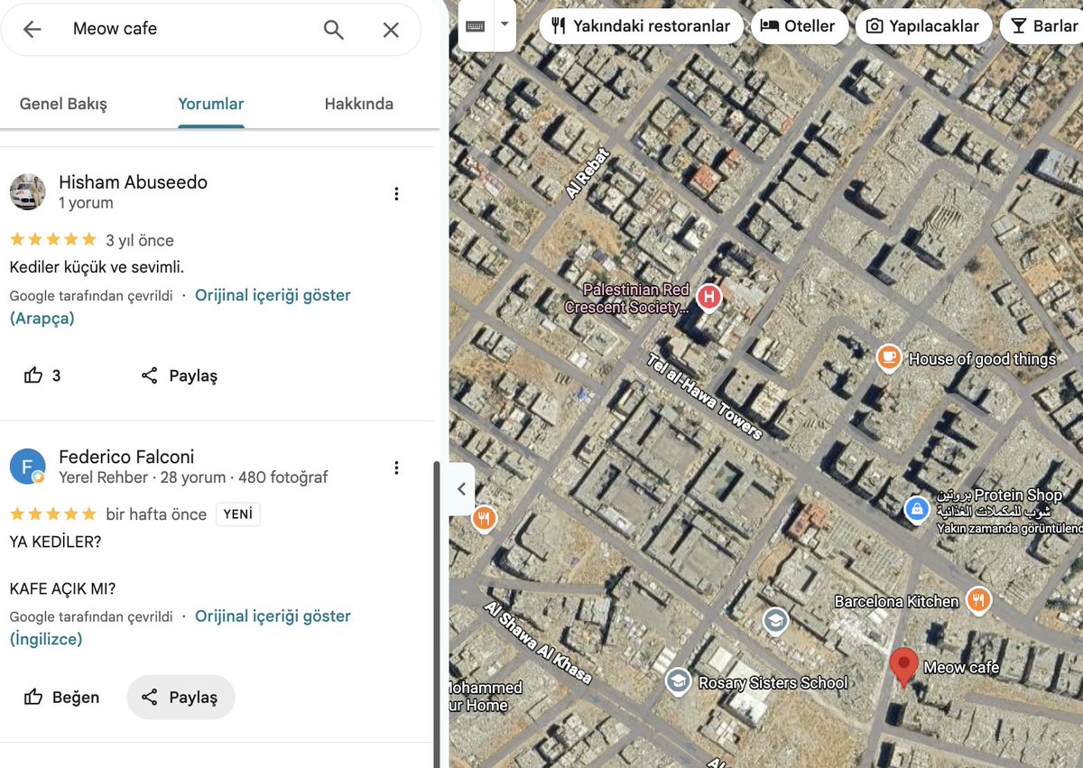The image size is (1083, 768).
Task: Click the Barcelona Kitchen label
Action: click(896, 601)
